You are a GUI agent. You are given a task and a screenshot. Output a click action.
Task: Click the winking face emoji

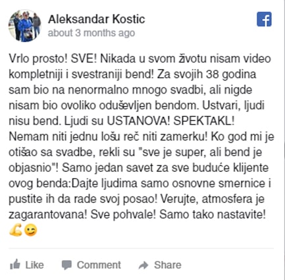(30, 230)
